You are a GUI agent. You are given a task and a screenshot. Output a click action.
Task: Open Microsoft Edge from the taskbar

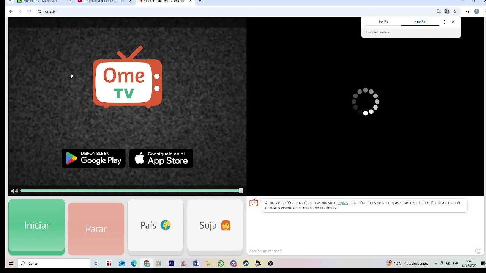[x=134, y=264]
